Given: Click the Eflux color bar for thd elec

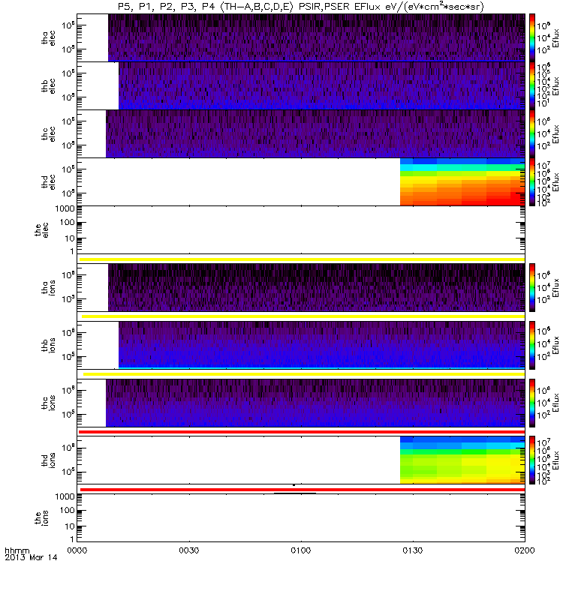Looking at the screenshot, I should [532, 181].
